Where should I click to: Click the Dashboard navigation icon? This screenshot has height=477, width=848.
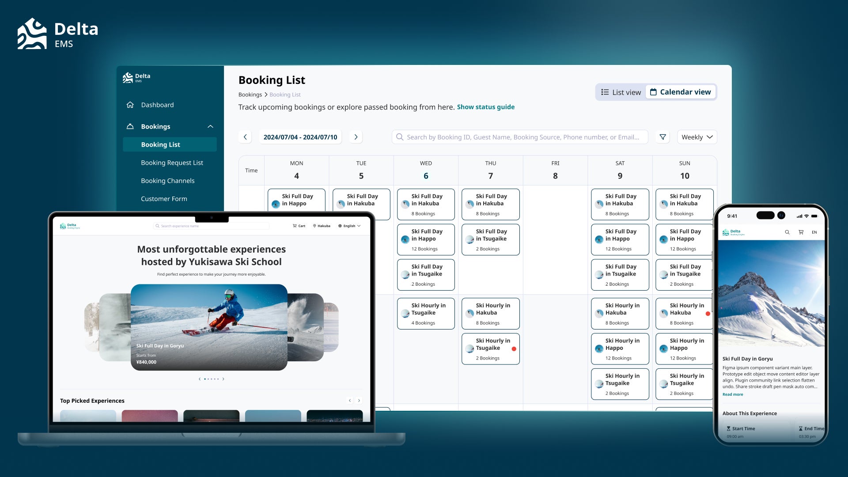130,105
